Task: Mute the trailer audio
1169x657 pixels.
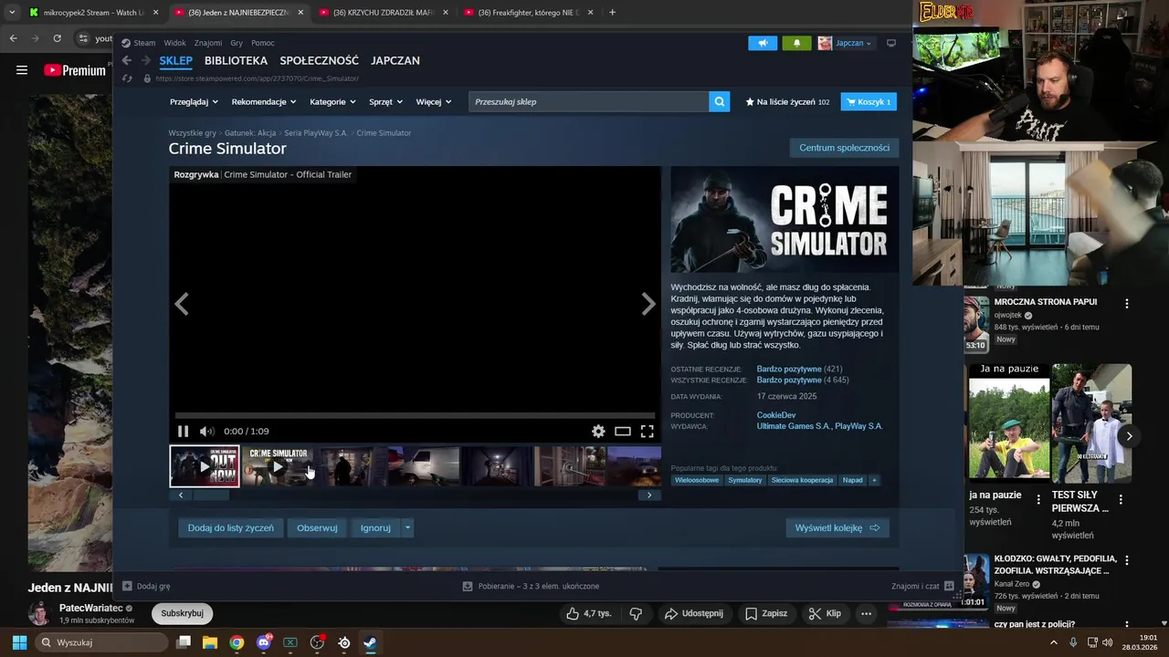Action: [x=206, y=432]
